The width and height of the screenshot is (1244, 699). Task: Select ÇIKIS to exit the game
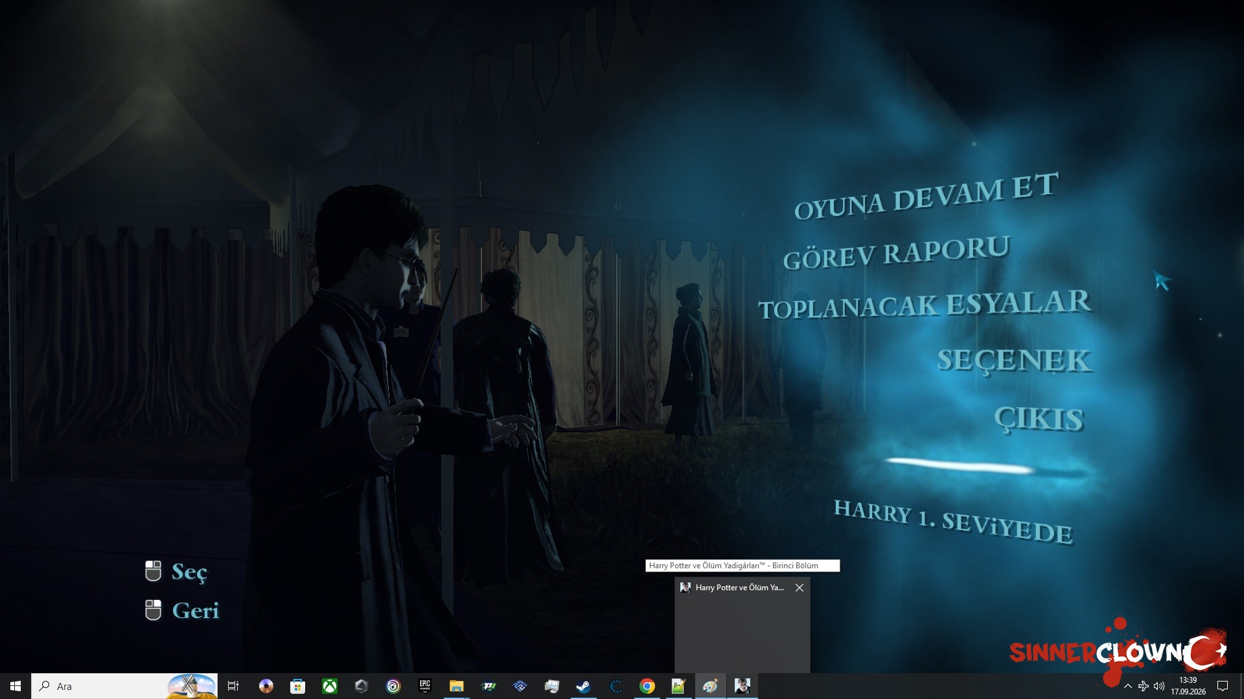(1039, 419)
